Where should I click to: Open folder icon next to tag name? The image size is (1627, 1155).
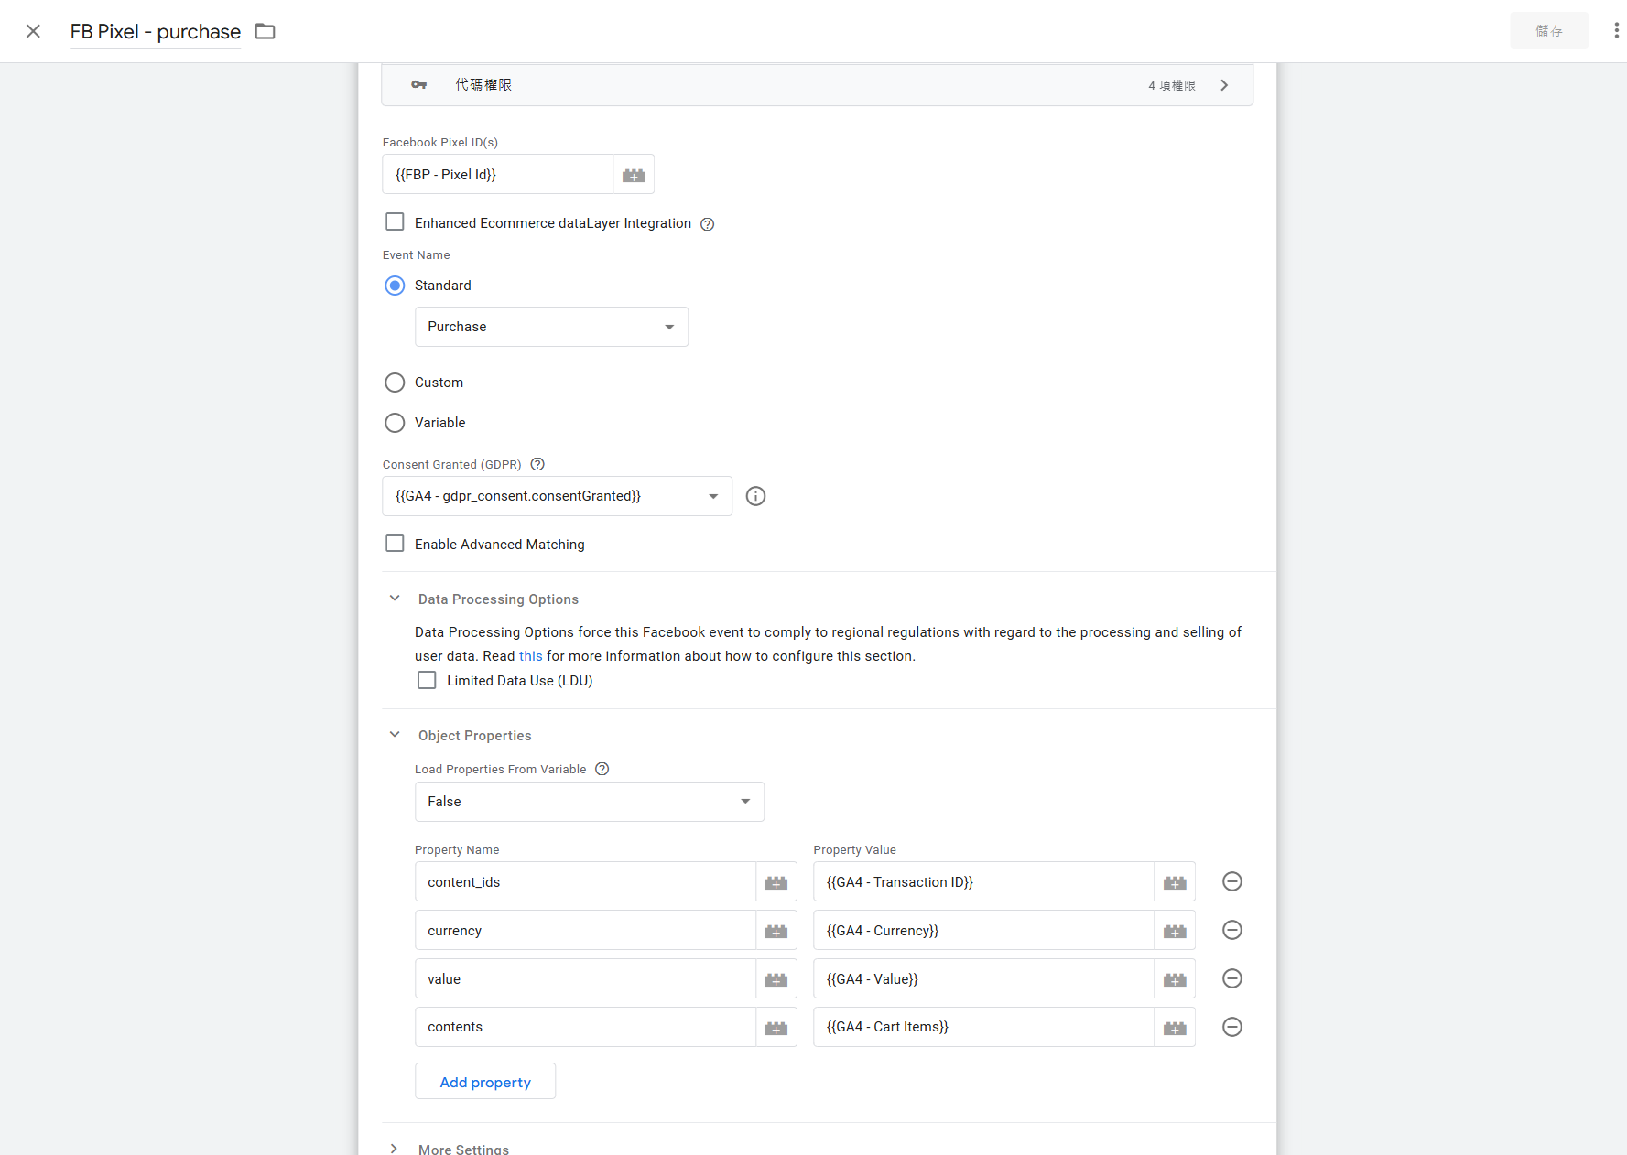point(265,32)
